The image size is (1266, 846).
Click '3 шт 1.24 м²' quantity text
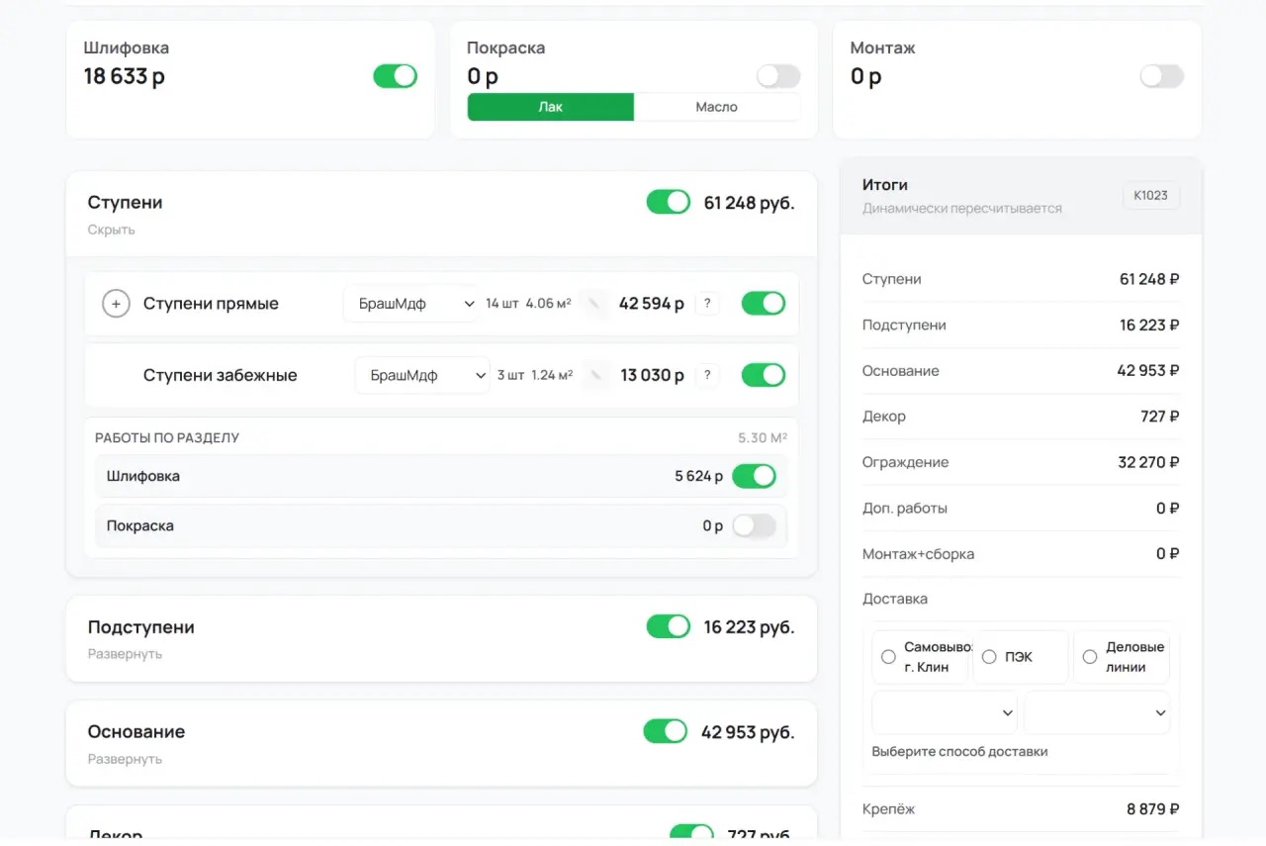point(535,375)
